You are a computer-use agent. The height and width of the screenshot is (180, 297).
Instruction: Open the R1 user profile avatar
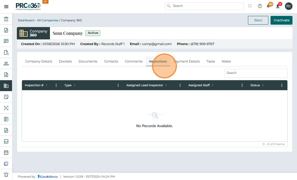(x=289, y=6)
